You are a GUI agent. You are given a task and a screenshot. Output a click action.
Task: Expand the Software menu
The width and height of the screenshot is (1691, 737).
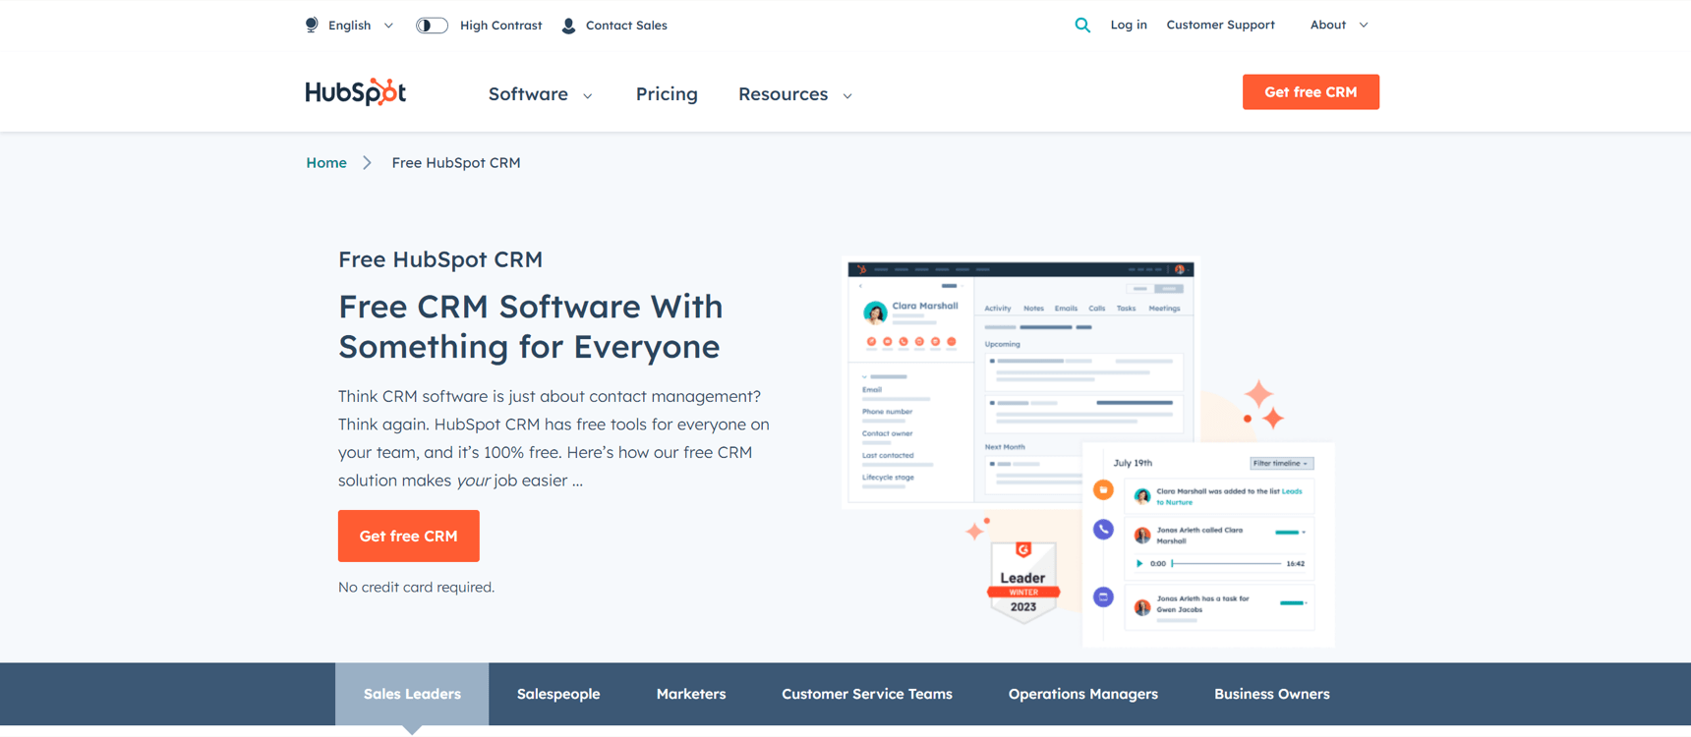pos(541,94)
